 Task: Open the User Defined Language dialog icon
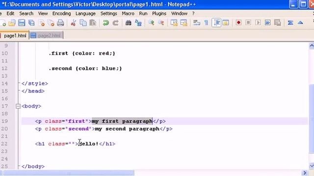point(226,23)
